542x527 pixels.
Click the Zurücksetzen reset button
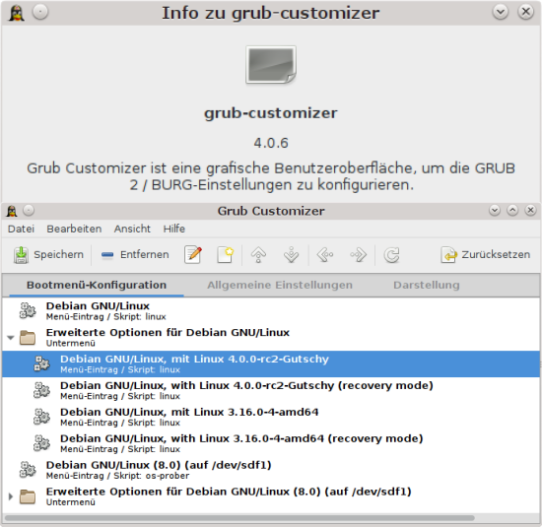pyautogui.click(x=485, y=255)
